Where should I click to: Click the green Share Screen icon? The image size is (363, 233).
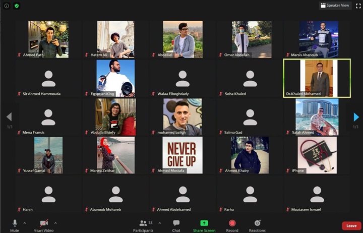click(x=204, y=223)
